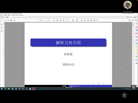Screen dimensions: 138x103
Task: Toggle the microphone mute button
Action: 124,95
